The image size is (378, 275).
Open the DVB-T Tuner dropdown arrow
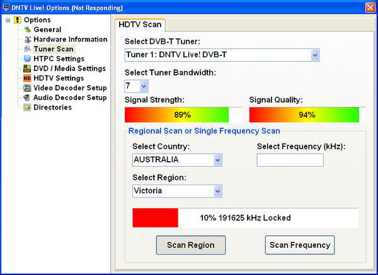315,55
